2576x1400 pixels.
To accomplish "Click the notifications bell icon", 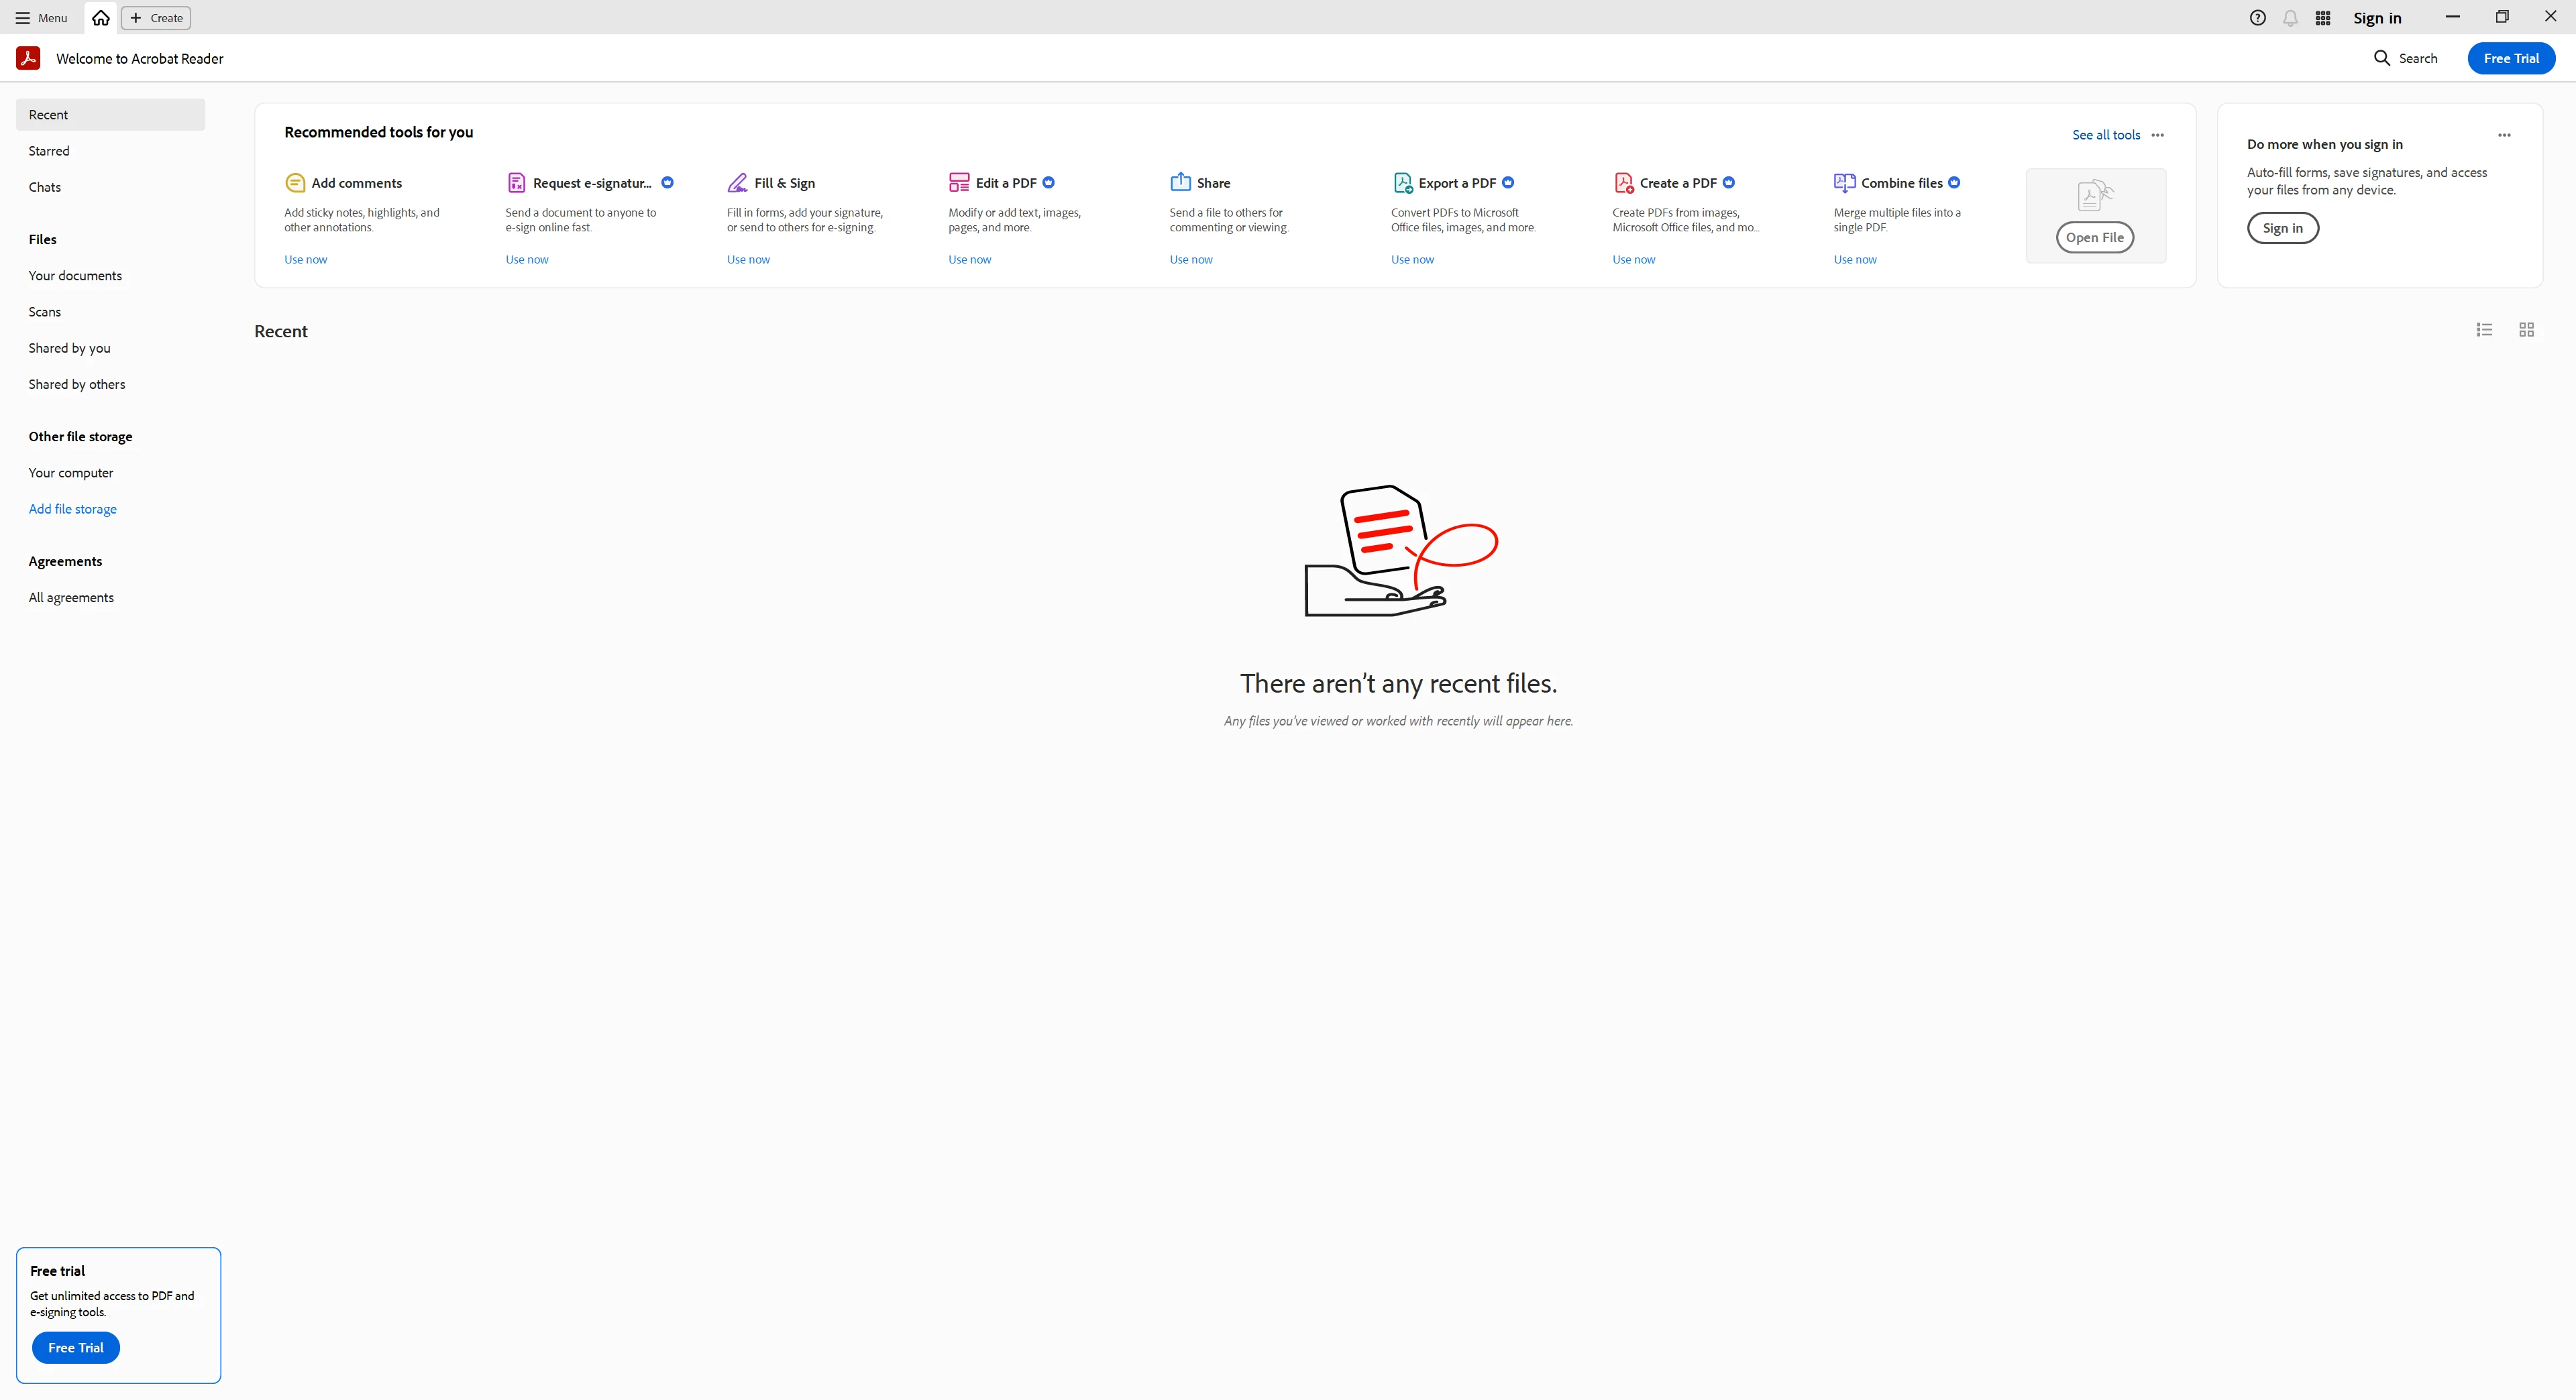I will (2290, 18).
